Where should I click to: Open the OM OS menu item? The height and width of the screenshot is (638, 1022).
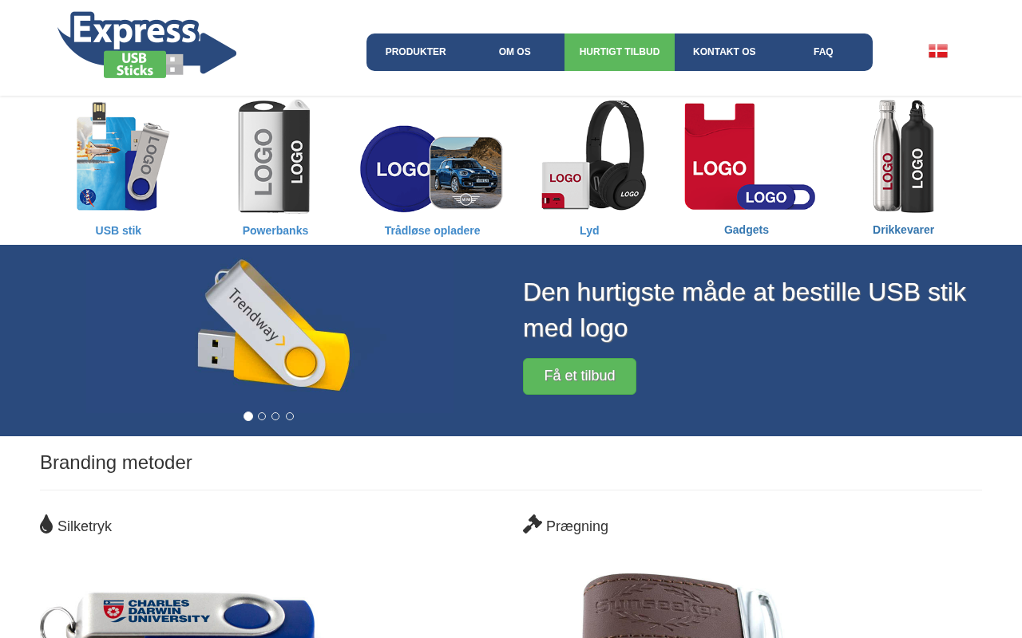point(515,52)
